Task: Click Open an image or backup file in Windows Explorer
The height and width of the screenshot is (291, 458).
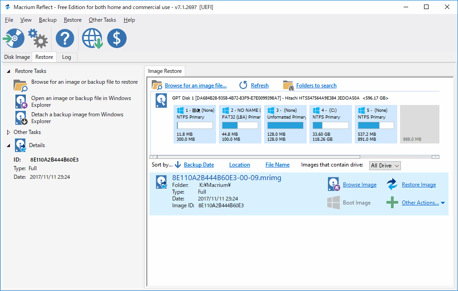Action: (81, 101)
